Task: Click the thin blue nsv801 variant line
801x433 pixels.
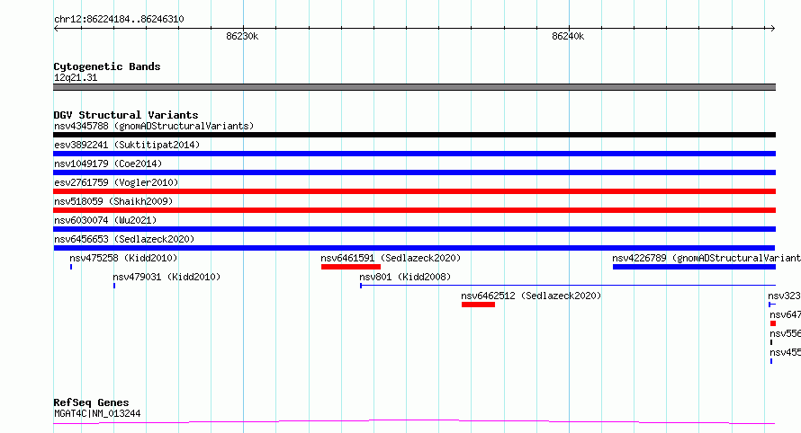Action: pyautogui.click(x=568, y=286)
